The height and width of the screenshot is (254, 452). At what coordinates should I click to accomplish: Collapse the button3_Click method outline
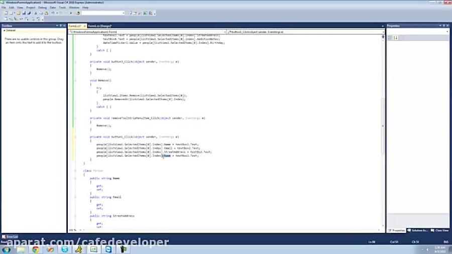click(x=75, y=62)
